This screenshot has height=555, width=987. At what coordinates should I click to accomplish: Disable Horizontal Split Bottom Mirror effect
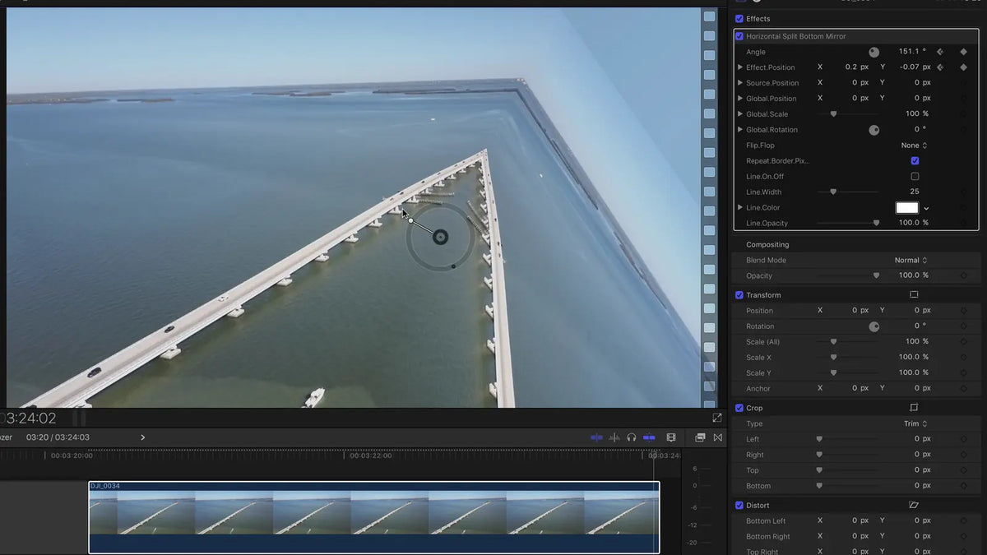point(739,36)
